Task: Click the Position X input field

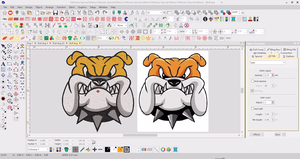Action: click(44, 141)
